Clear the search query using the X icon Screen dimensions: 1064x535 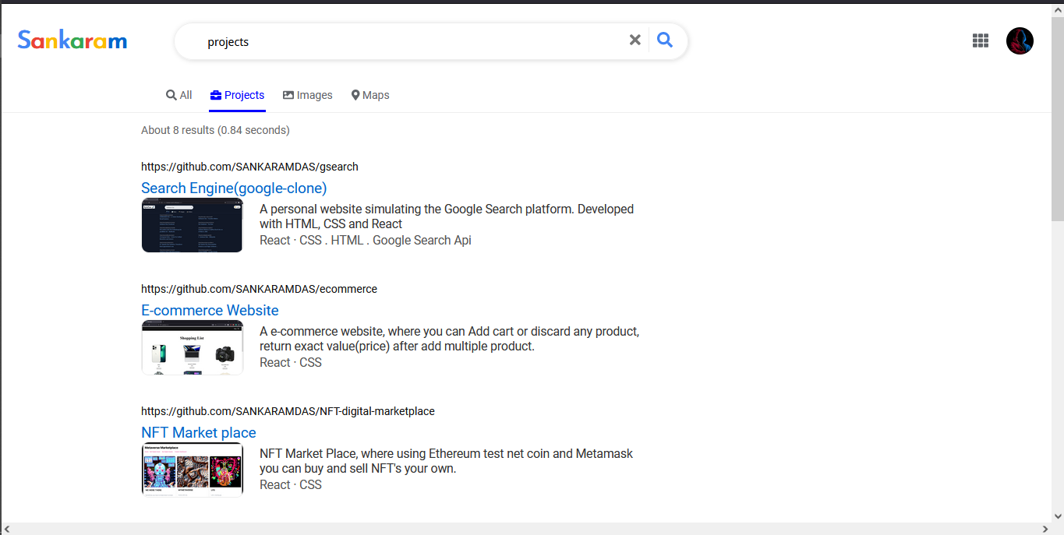pos(635,39)
